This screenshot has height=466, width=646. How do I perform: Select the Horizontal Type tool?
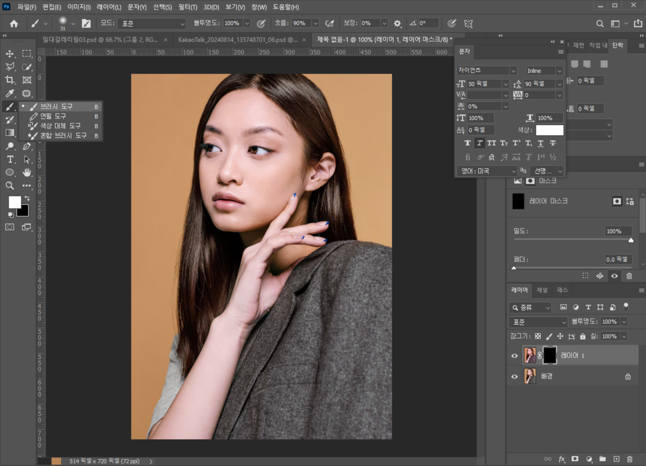coord(10,159)
